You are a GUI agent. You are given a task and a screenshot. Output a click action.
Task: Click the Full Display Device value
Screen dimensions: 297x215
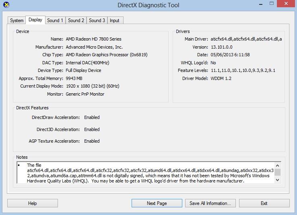(x=83, y=71)
